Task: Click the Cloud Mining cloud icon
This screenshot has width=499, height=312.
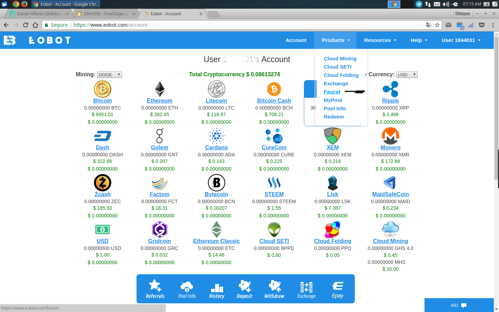Action: 391,229
